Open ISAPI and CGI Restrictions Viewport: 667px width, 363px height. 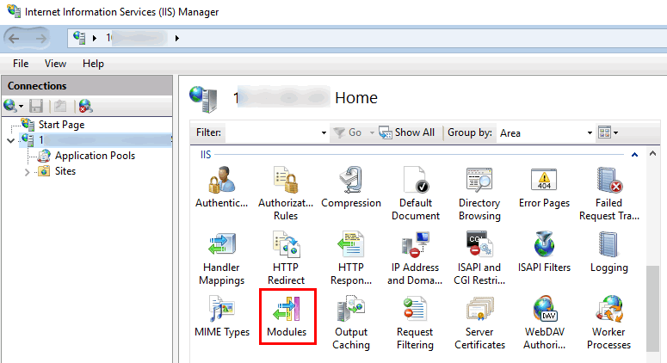479,258
